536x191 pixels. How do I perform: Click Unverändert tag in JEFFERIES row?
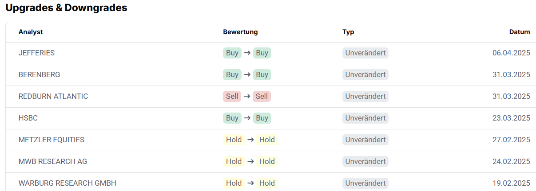point(365,53)
